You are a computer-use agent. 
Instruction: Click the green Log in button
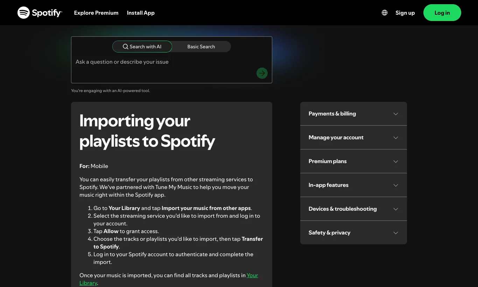(442, 13)
